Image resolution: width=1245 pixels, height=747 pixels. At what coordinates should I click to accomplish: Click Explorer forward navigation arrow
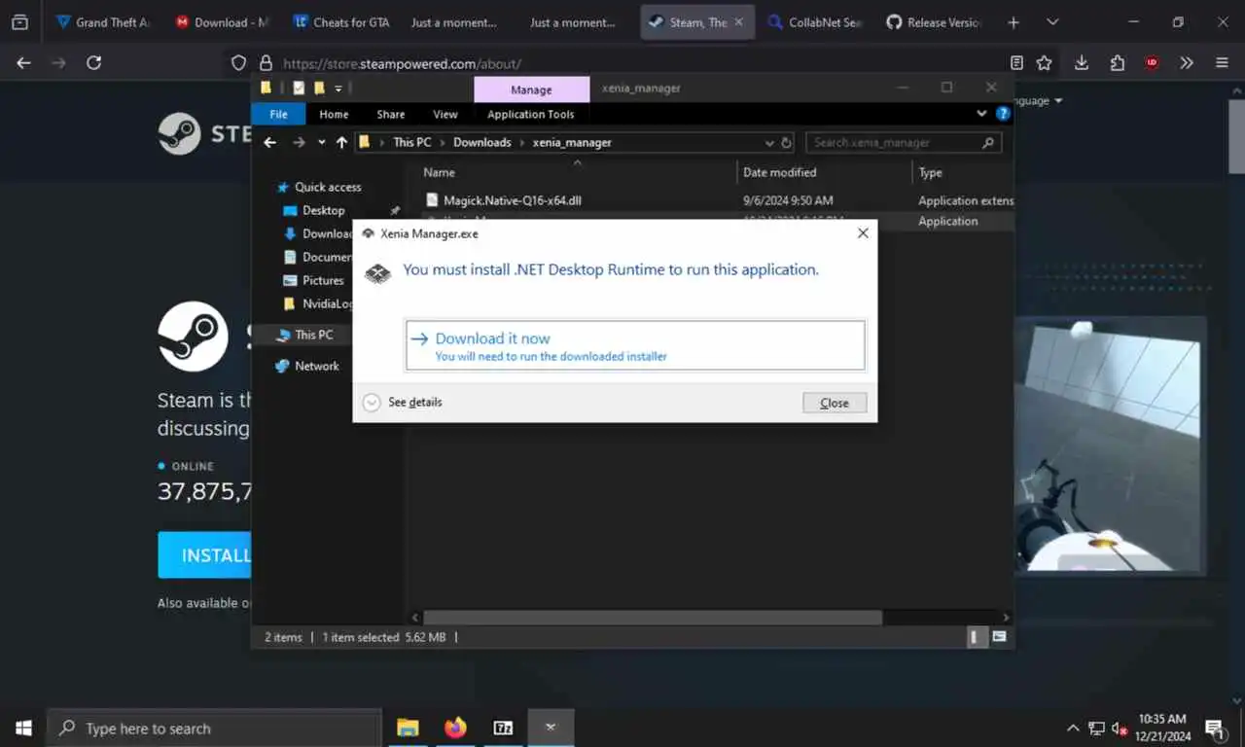pos(299,142)
